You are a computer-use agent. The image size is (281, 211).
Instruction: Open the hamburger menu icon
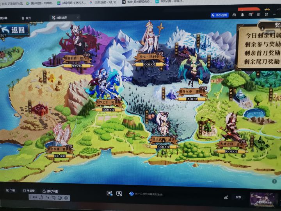coord(258,14)
